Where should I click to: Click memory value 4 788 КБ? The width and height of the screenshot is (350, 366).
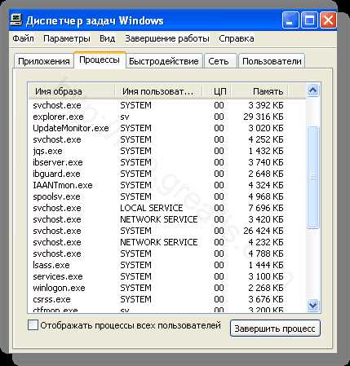tap(266, 254)
